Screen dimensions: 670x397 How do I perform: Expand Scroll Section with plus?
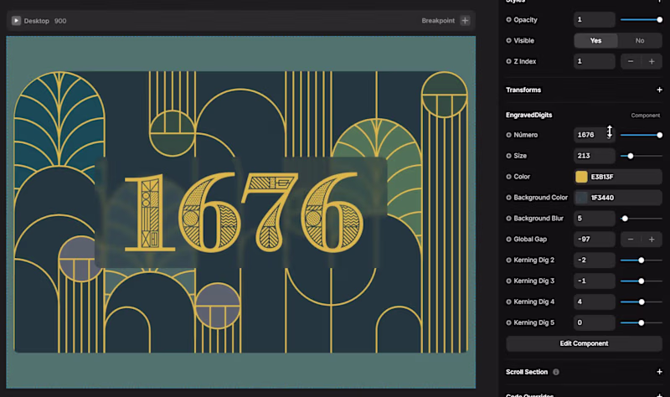click(x=659, y=372)
